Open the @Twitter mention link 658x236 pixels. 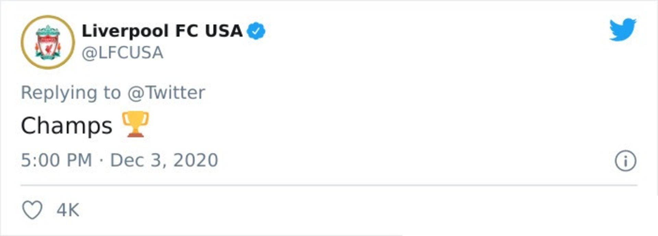coord(166,93)
